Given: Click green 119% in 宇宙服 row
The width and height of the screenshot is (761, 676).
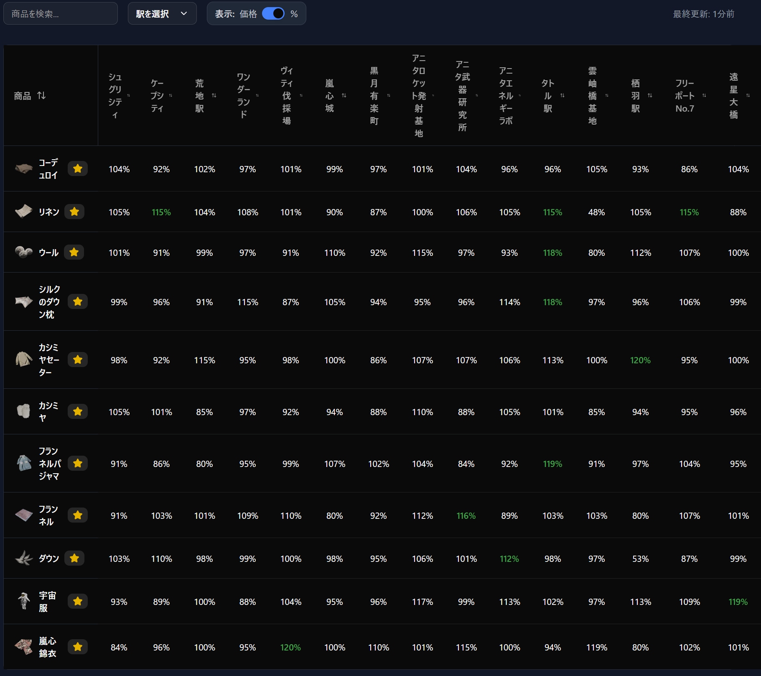Looking at the screenshot, I should [x=738, y=602].
